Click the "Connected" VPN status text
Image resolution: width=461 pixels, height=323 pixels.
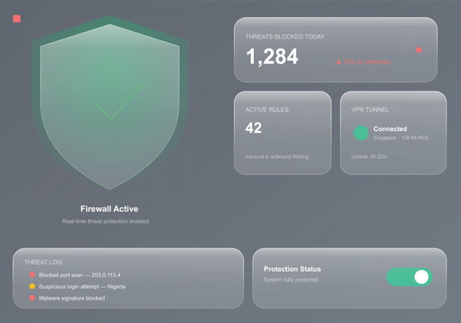(390, 129)
